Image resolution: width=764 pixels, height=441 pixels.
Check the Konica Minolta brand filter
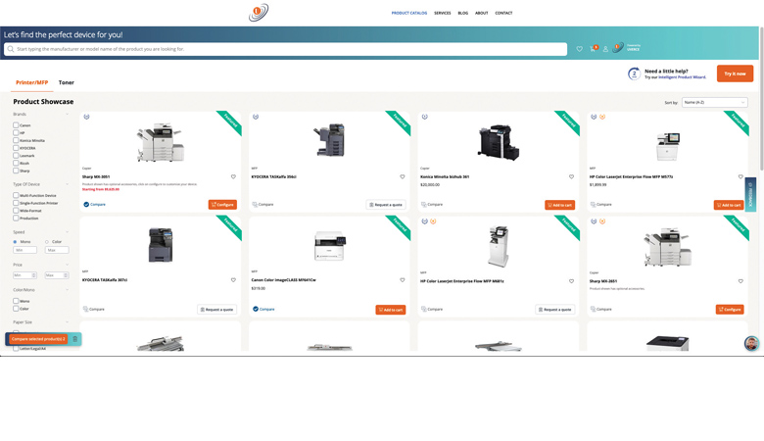tap(16, 140)
